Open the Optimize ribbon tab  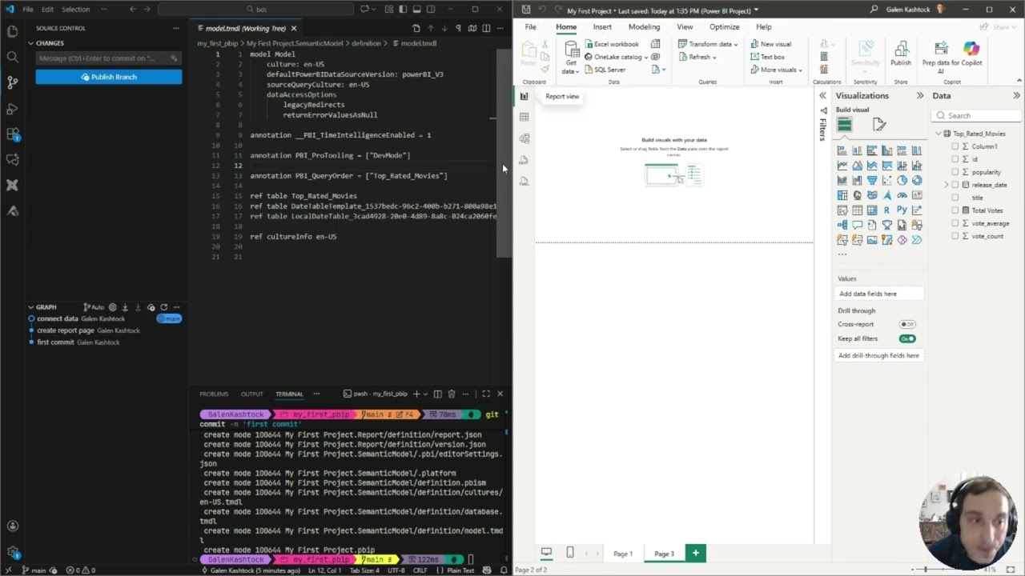coord(724,26)
